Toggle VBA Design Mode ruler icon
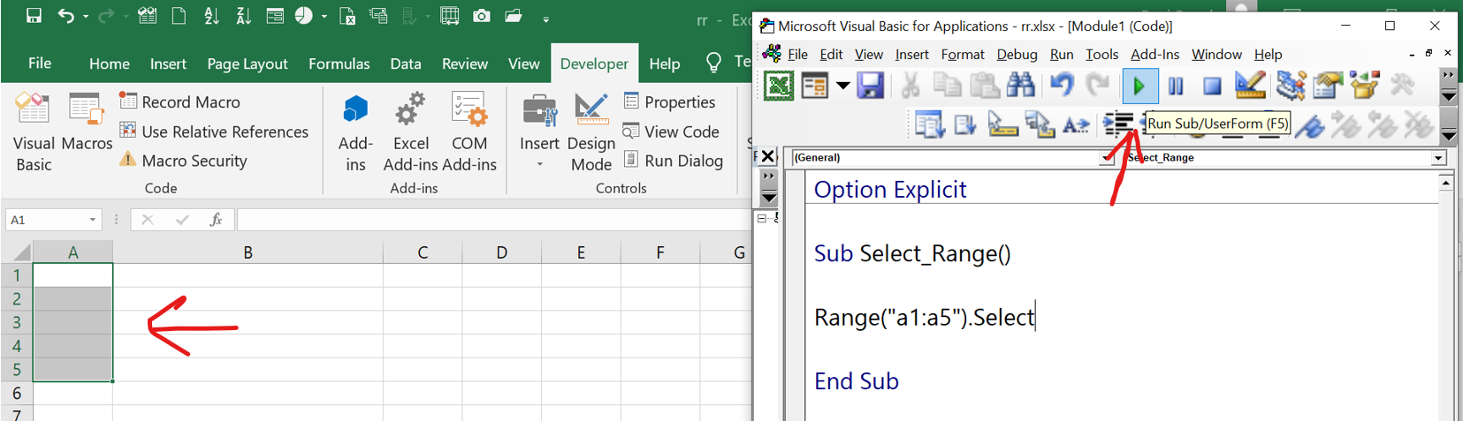 click(x=1249, y=86)
